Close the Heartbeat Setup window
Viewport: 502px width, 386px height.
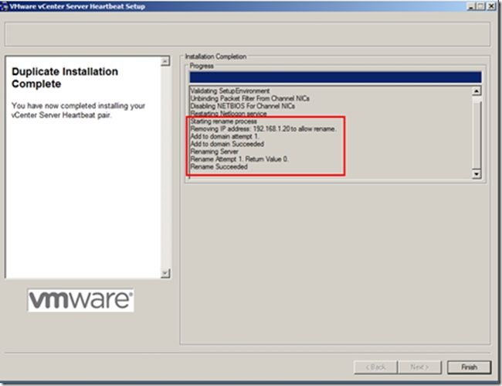[x=491, y=6]
